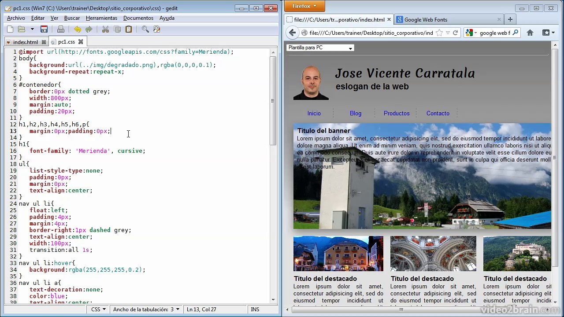Click the Firefox search box text
The height and width of the screenshot is (317, 564).
click(494, 33)
